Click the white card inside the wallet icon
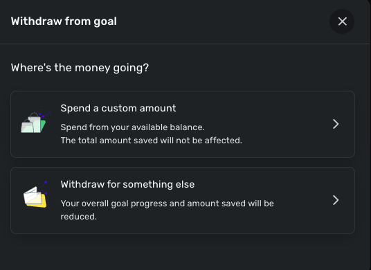Image resolution: width=371 pixels, height=270 pixels. tap(30, 195)
